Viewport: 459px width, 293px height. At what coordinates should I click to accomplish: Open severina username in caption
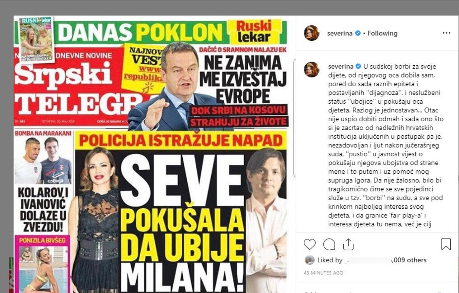[x=341, y=66]
